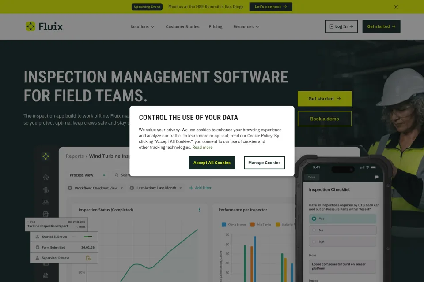Open Manage Cookies options

[x=264, y=163]
